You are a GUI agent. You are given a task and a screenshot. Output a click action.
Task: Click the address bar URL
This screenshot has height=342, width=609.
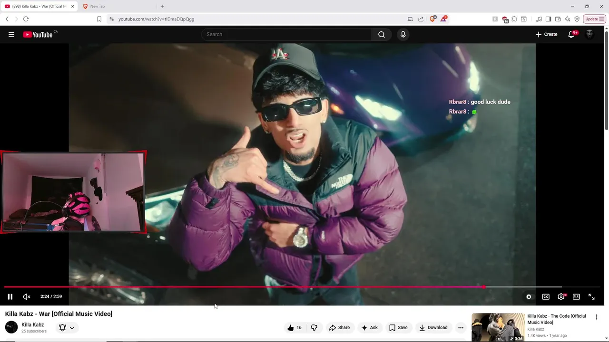pyautogui.click(x=156, y=19)
